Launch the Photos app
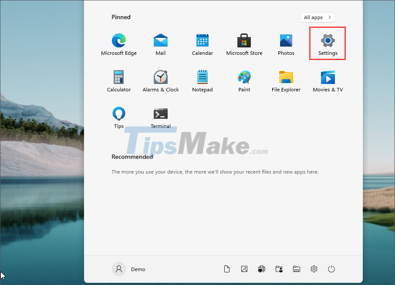 [x=286, y=44]
